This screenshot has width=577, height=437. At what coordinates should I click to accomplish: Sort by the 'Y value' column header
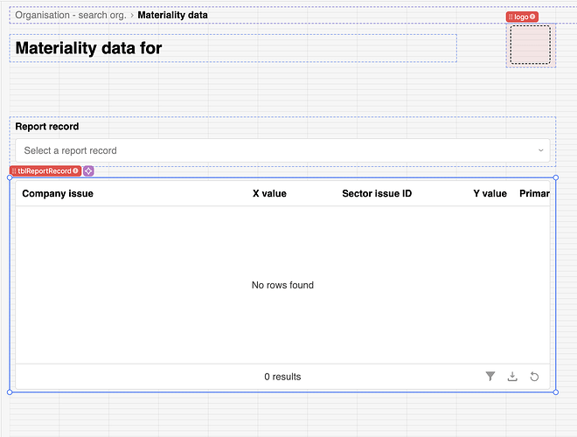pyautogui.click(x=490, y=193)
